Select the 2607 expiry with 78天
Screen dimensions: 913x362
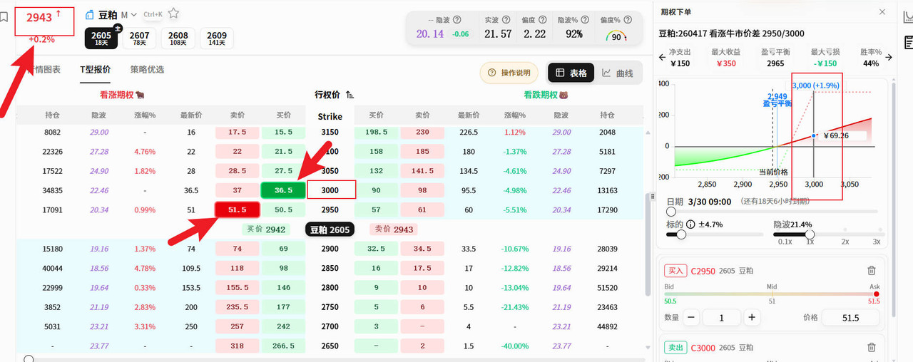[140, 38]
